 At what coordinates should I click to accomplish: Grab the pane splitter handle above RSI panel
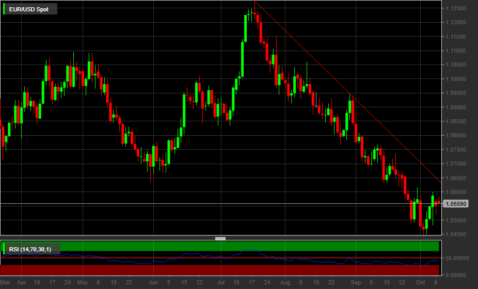point(220,238)
